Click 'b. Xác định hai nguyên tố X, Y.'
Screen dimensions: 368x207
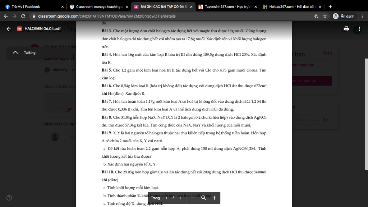130,164
